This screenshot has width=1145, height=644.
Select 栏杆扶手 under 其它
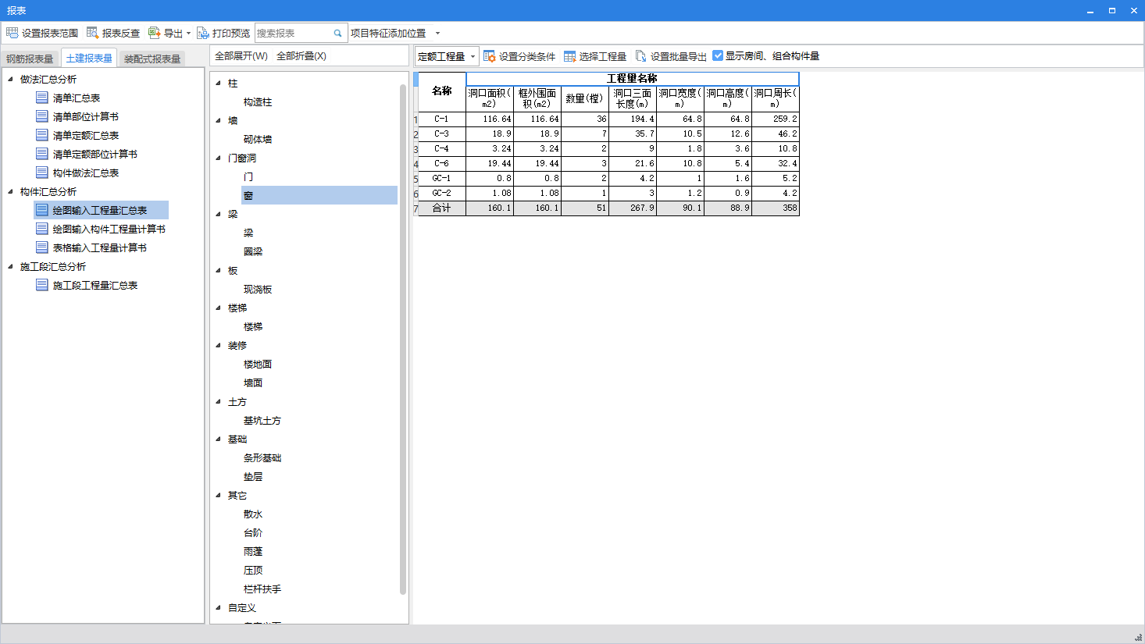click(262, 589)
